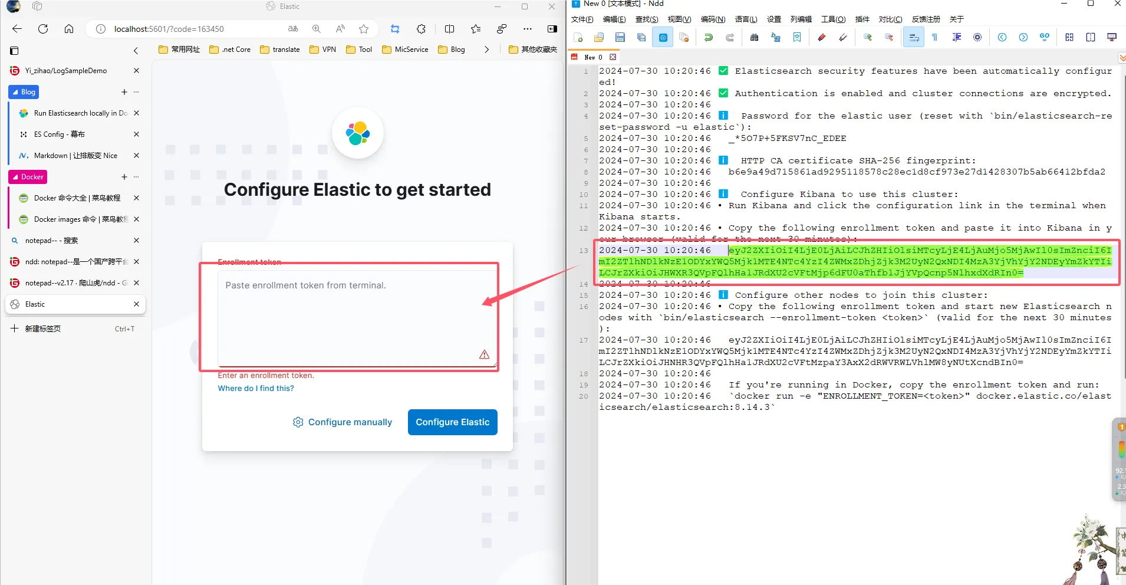The image size is (1126, 585).
Task: Click the read aloud icon in address bar
Action: coord(340,29)
